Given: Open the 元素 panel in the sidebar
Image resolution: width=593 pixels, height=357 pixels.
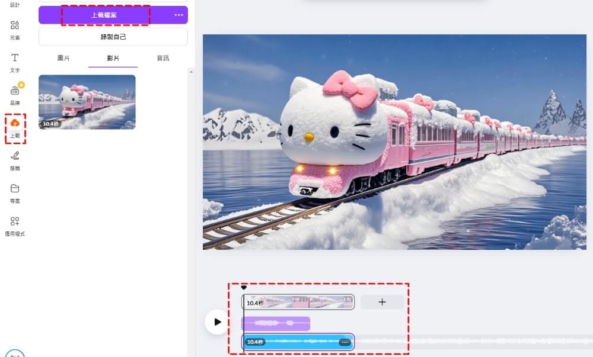Looking at the screenshot, I should pos(15,29).
